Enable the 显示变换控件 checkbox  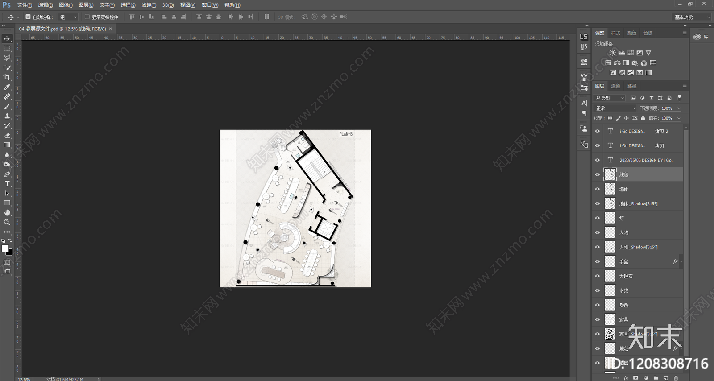coord(87,17)
